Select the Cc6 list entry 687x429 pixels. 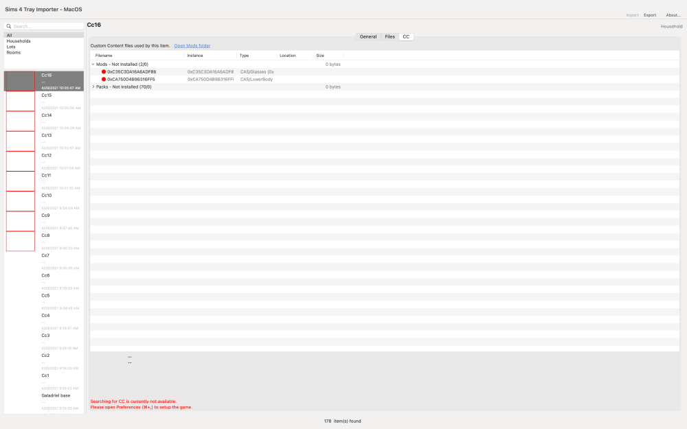pyautogui.click(x=44, y=281)
